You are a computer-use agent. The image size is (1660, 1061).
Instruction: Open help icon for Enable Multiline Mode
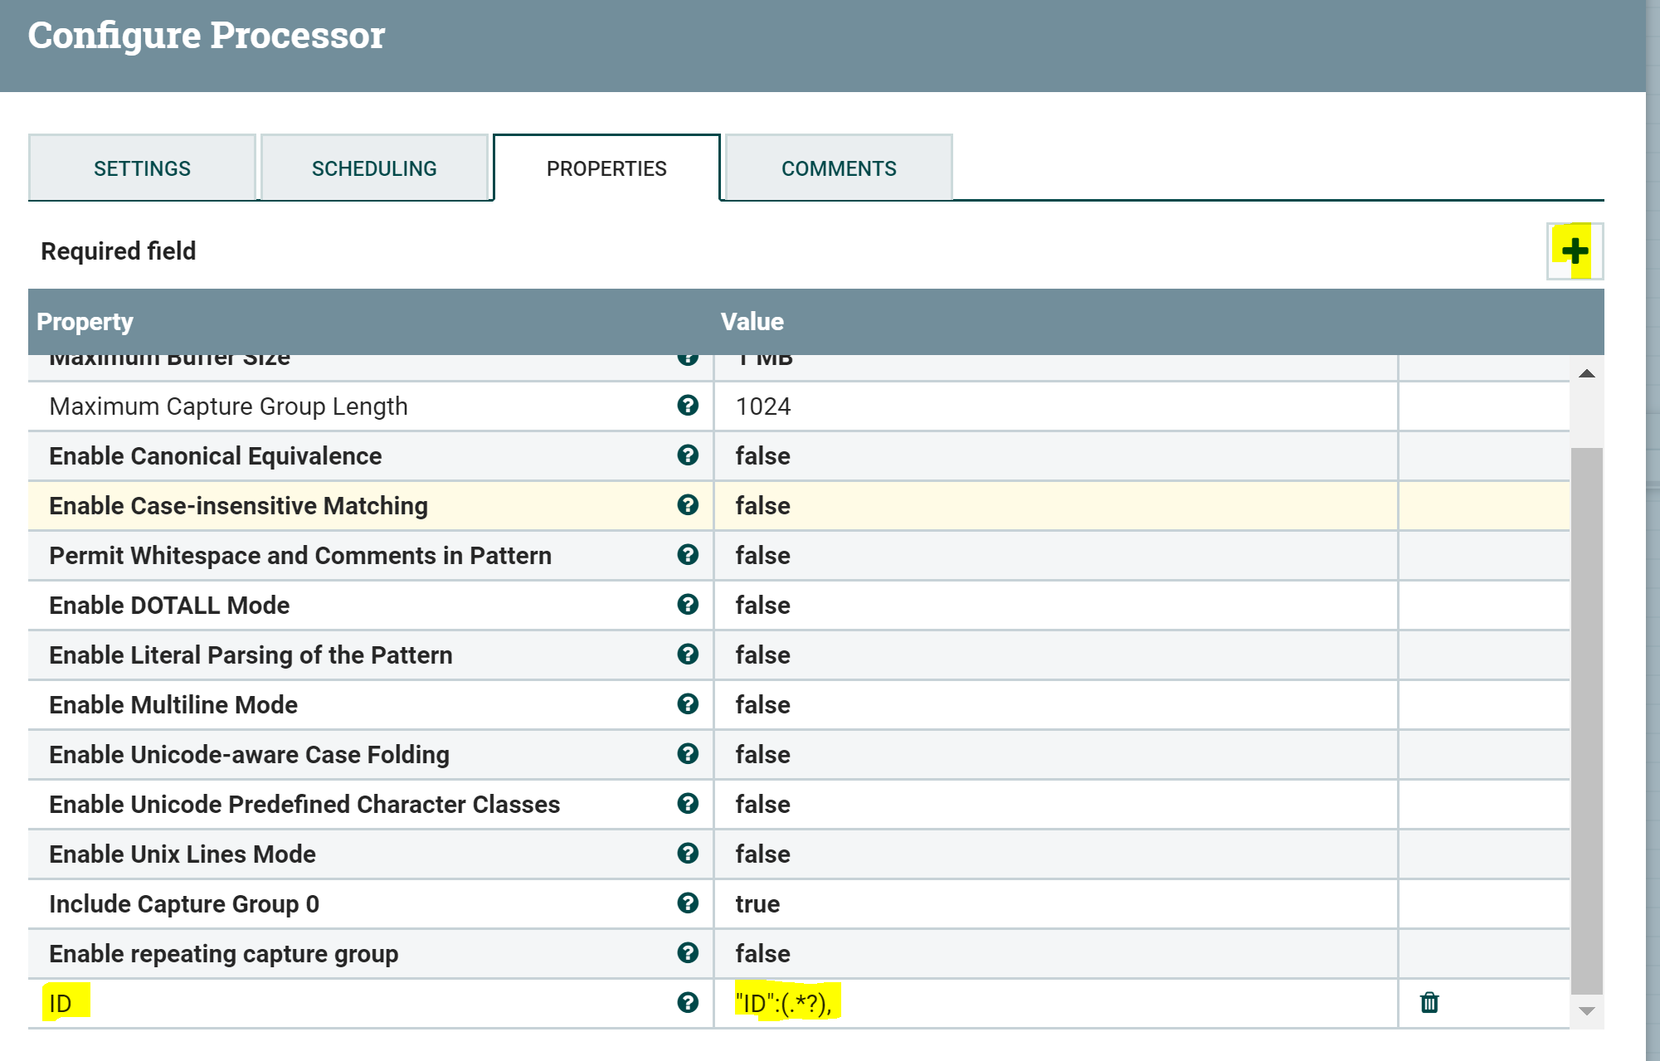click(687, 704)
